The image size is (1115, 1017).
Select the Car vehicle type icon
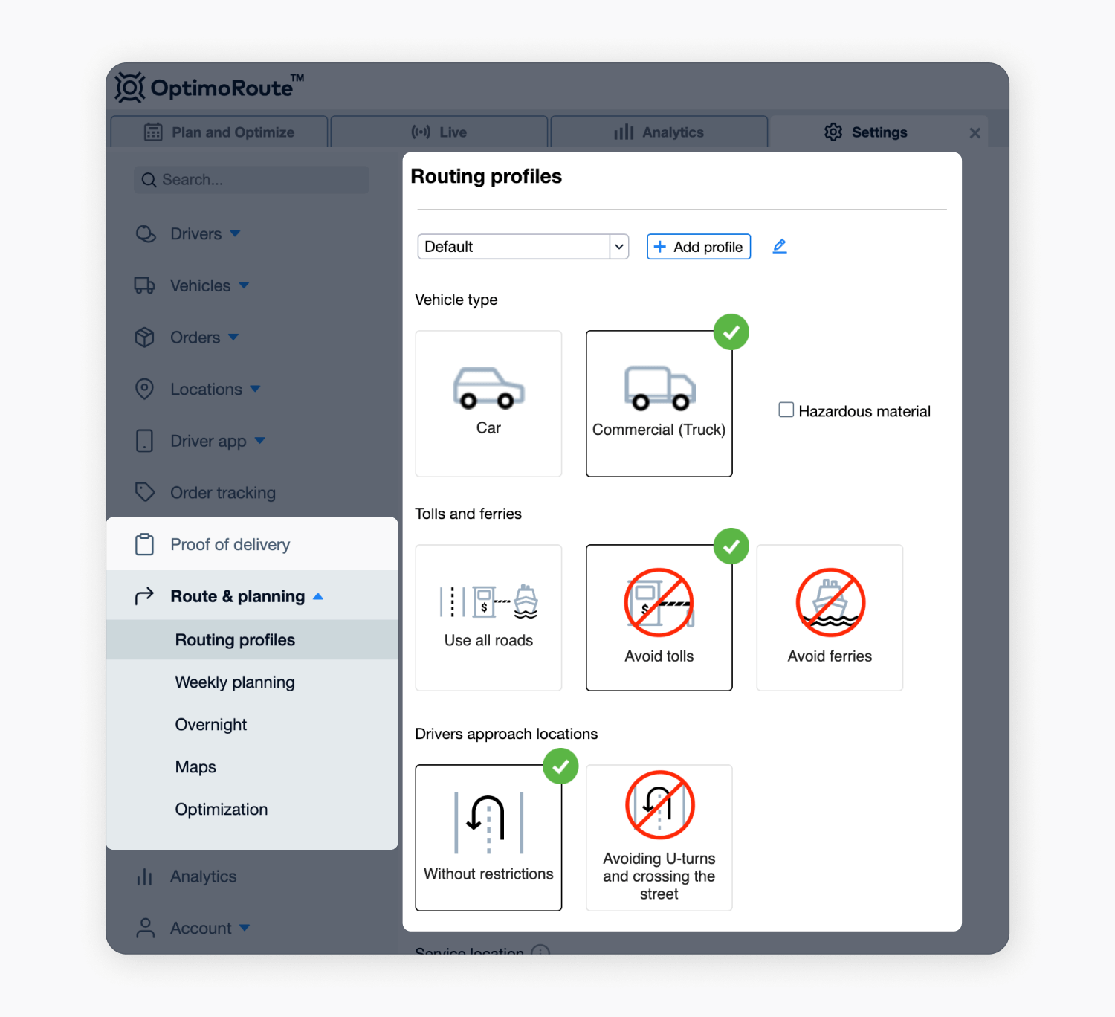[x=488, y=404]
